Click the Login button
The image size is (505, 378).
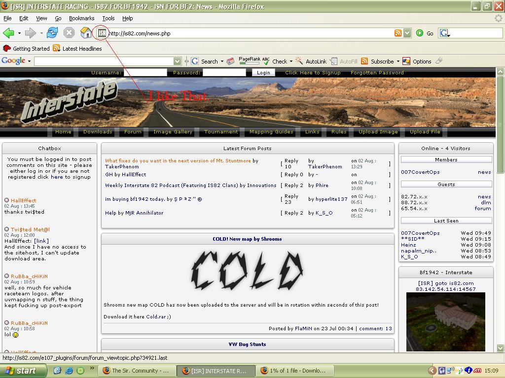click(x=263, y=73)
